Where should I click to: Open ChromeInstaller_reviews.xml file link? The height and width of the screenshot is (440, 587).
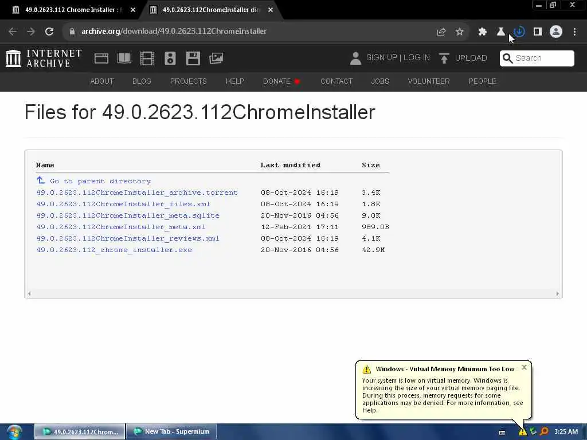click(x=128, y=238)
